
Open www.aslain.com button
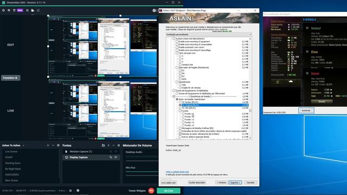tap(169, 183)
